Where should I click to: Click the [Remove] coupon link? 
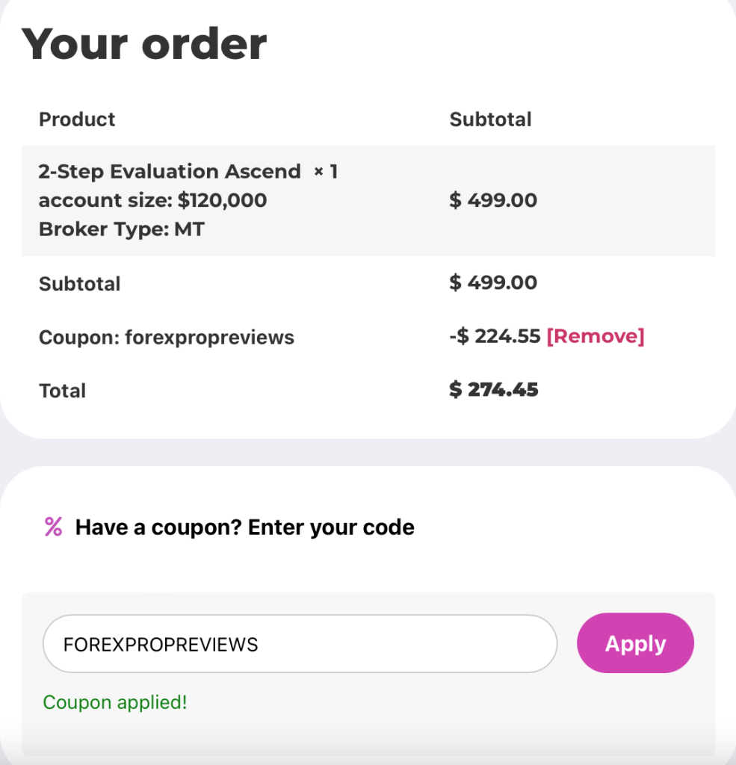pos(595,336)
